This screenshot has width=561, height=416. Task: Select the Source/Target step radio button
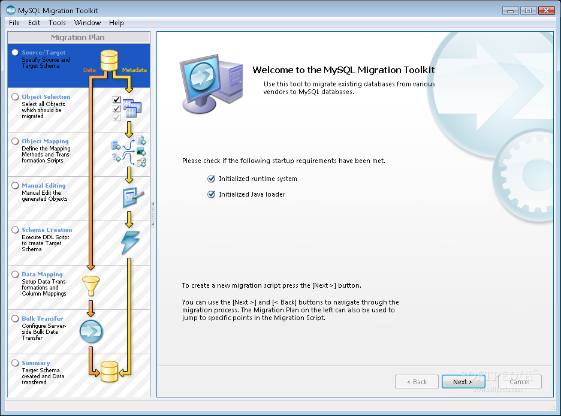tap(15, 52)
